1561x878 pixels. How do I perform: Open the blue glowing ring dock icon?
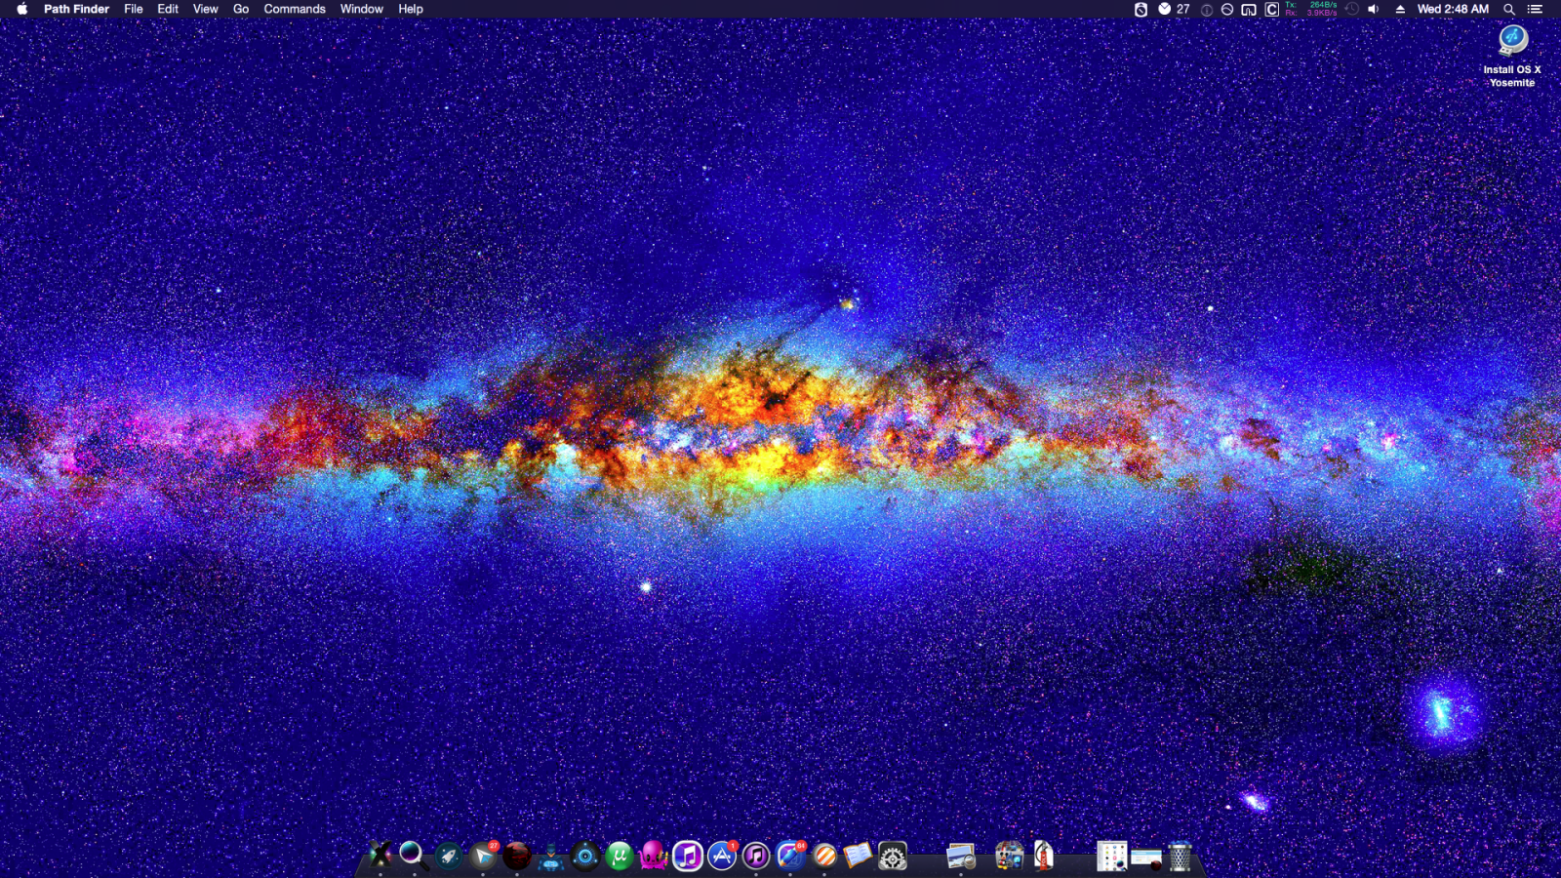tap(585, 856)
